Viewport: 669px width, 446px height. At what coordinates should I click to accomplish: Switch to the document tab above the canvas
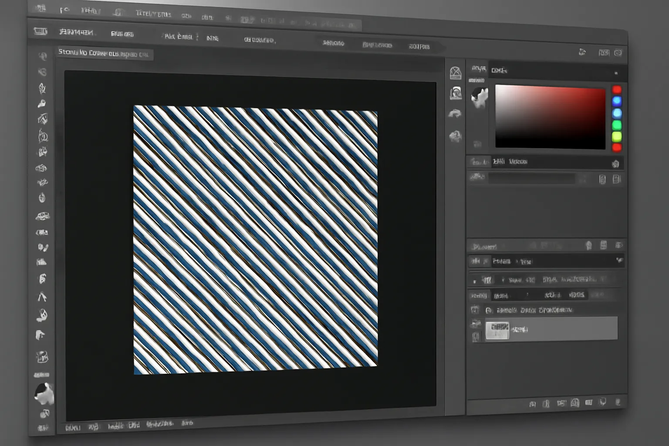tap(104, 54)
